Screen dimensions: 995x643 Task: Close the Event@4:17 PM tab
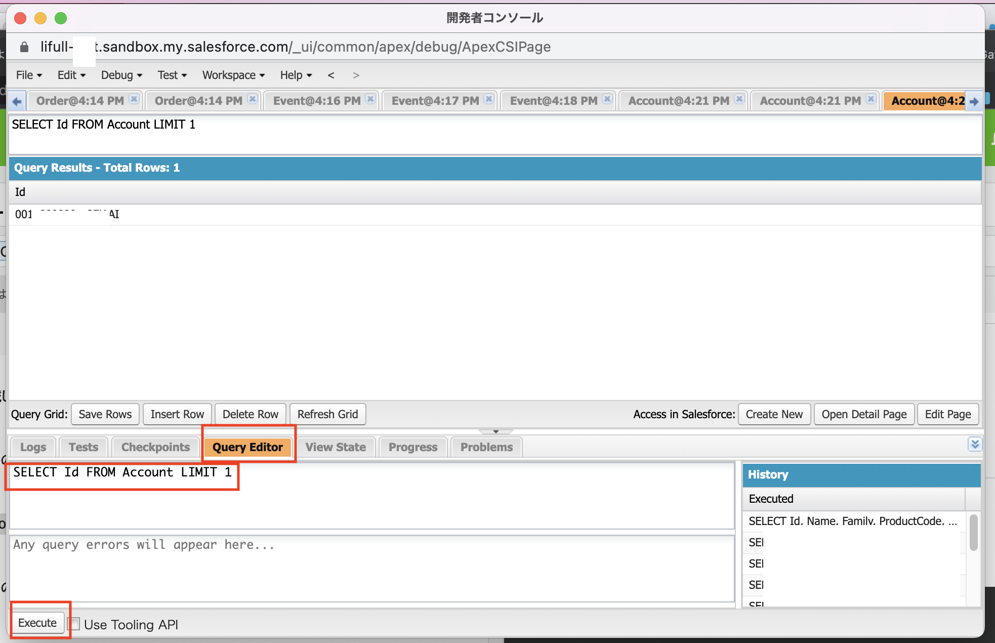pyautogui.click(x=489, y=99)
